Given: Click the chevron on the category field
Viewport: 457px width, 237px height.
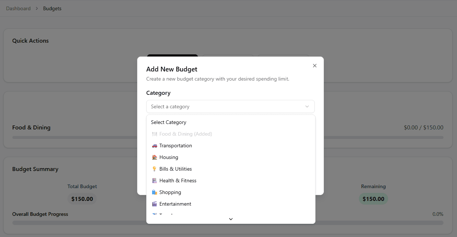Looking at the screenshot, I should pyautogui.click(x=307, y=106).
